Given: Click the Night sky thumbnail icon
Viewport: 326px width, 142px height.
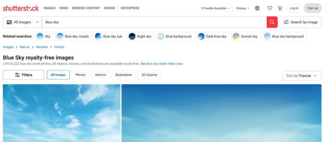Looking at the screenshot, I should pos(132,36).
